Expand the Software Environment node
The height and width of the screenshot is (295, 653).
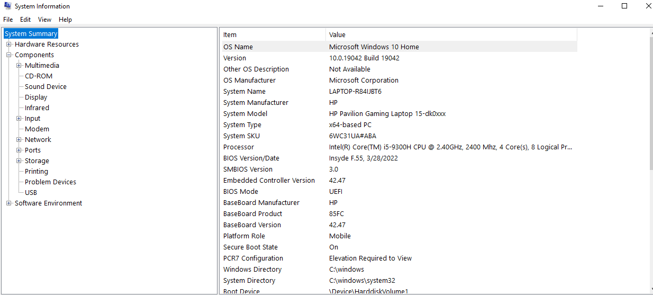[8, 203]
